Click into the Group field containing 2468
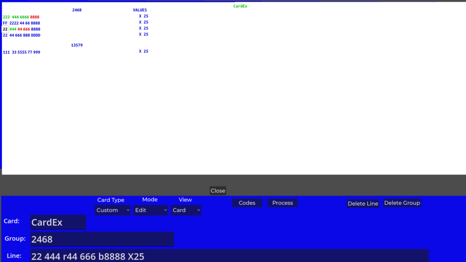The width and height of the screenshot is (466, 262). 102,239
